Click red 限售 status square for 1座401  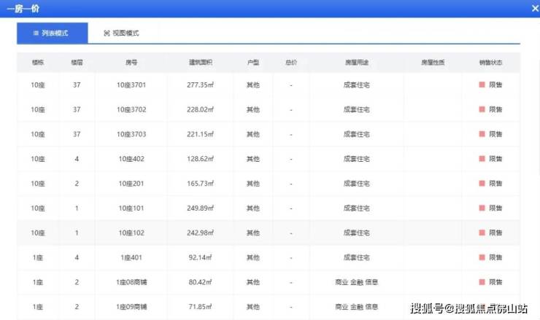click(482, 257)
